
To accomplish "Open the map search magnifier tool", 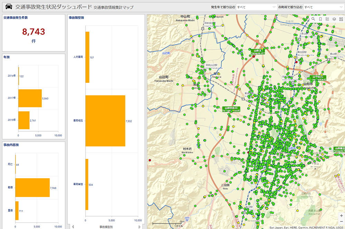I will [313, 19].
